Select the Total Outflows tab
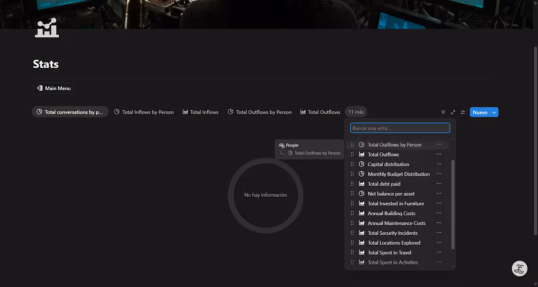 320,112
